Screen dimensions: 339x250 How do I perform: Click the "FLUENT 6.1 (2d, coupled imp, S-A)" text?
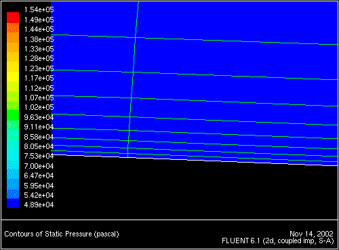pyautogui.click(x=278, y=241)
